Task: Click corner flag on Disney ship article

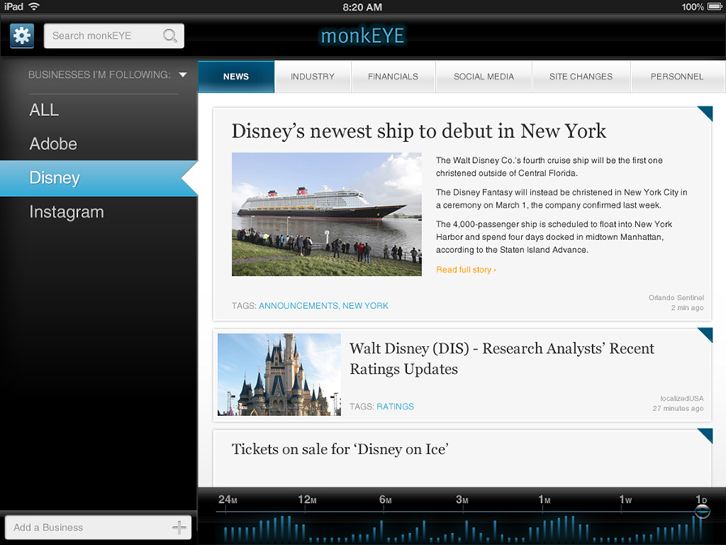Action: click(706, 113)
